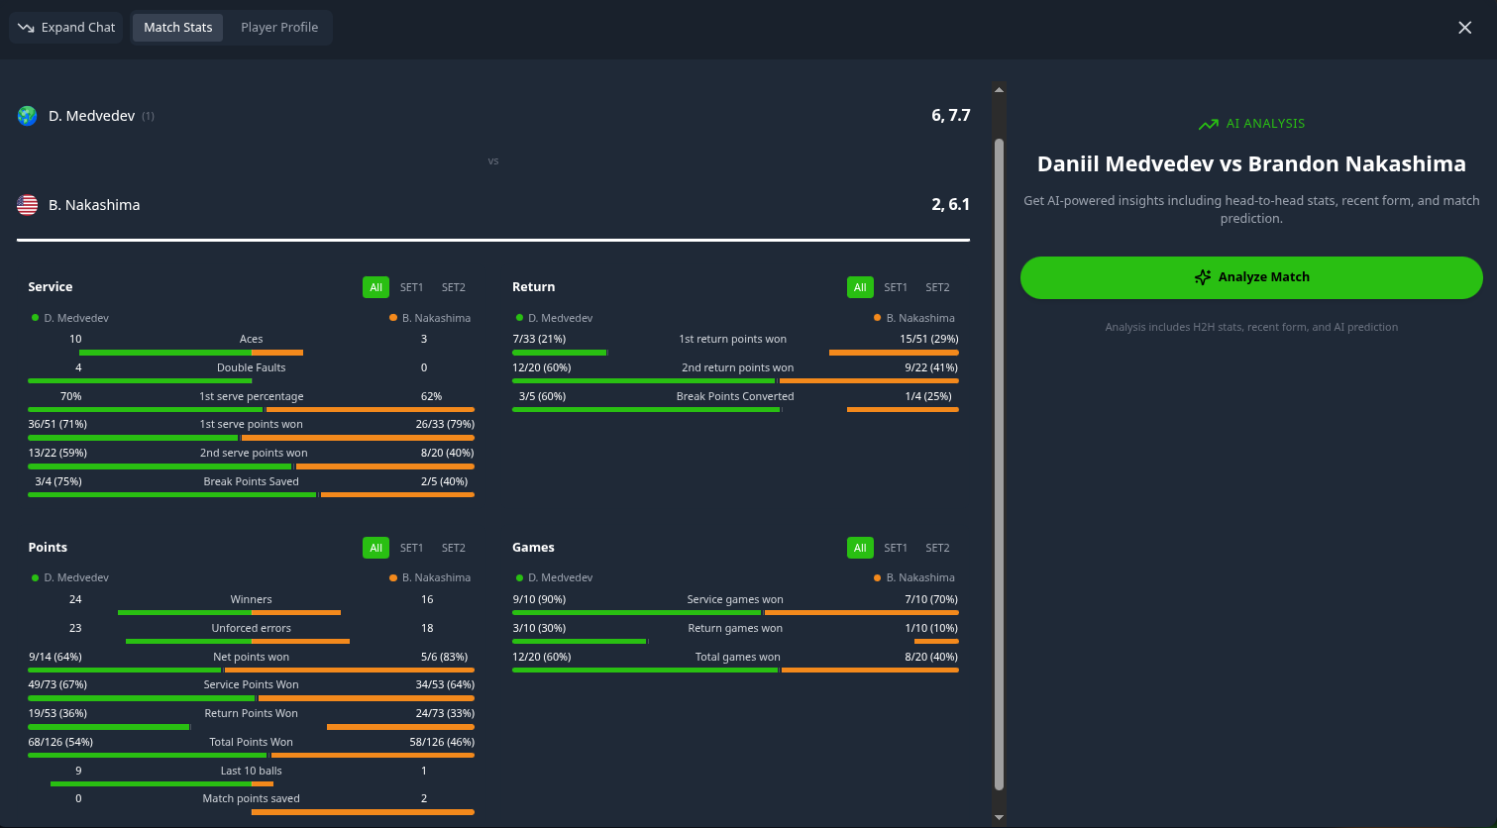Viewport: 1497px width, 828px height.
Task: Select SET1 filter in the Service section
Action: 412,286
